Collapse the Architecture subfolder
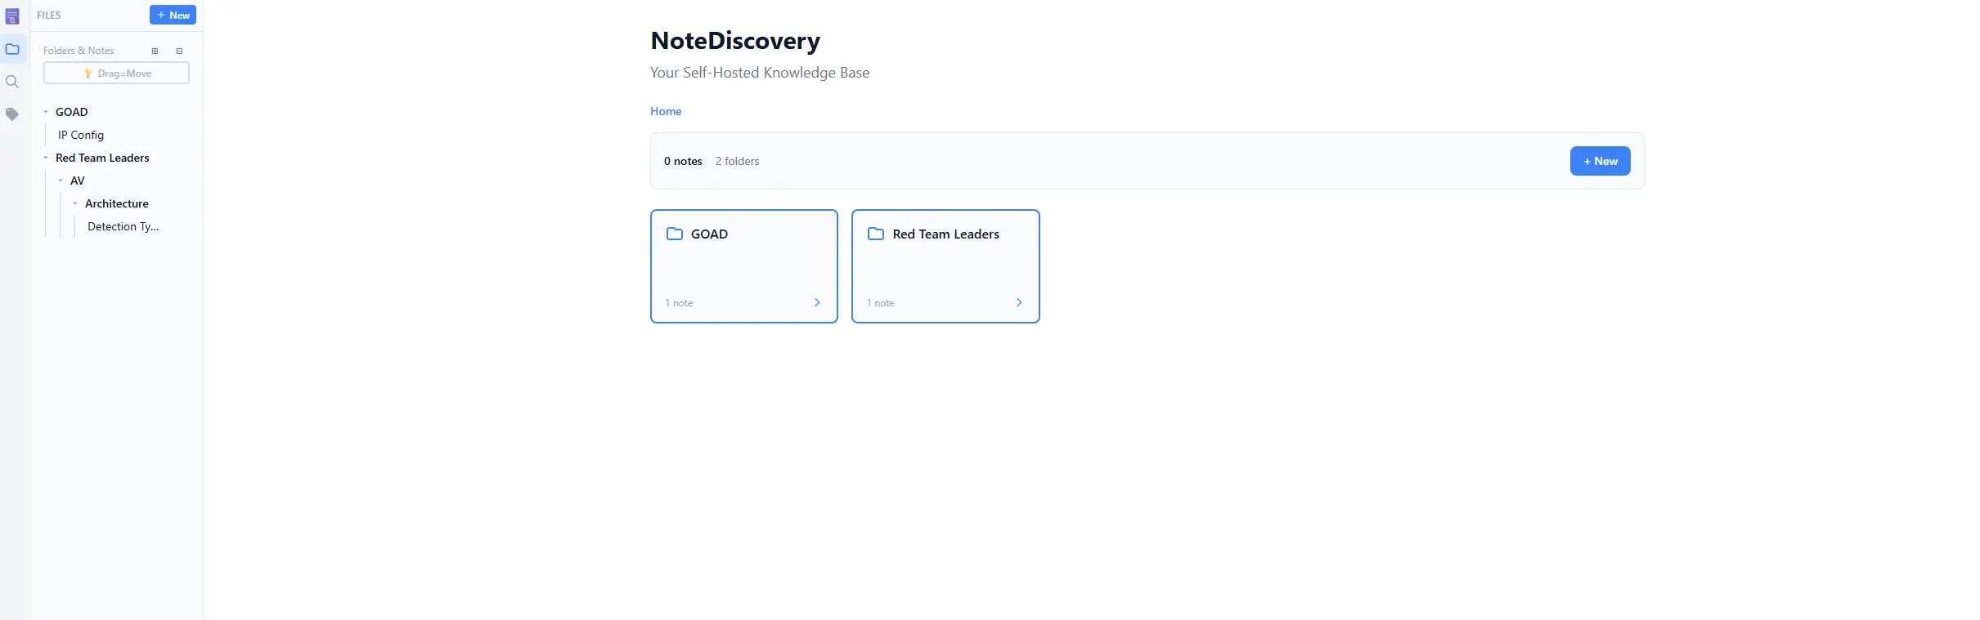The height and width of the screenshot is (620, 1980). (75, 203)
